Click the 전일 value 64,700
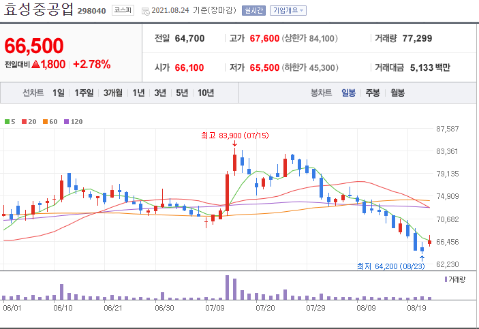The image size is (479, 329). [x=189, y=39]
